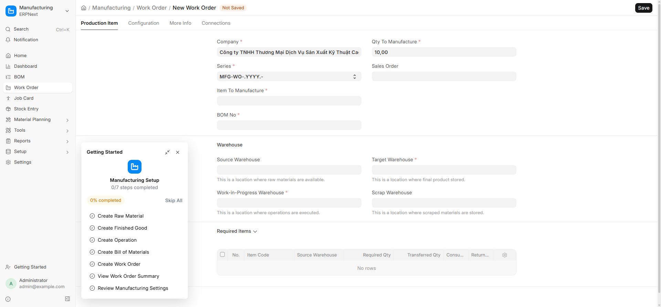Click Work-in-Progress Warehouse field
Image resolution: width=661 pixels, height=307 pixels.
[x=289, y=203]
